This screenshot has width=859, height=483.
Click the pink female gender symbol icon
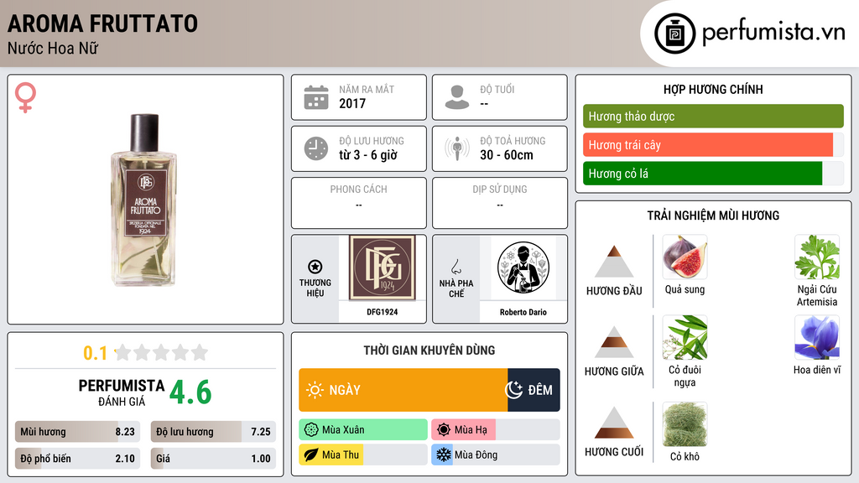25,97
